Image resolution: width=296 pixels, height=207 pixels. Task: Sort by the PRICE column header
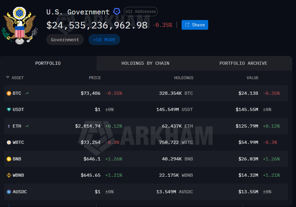pos(95,78)
